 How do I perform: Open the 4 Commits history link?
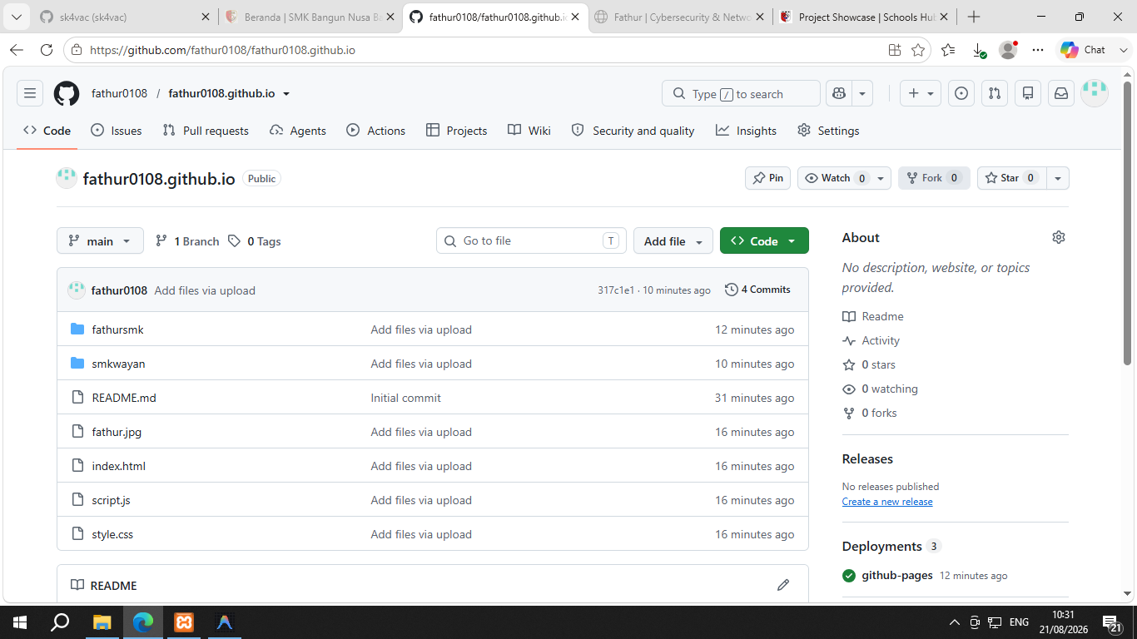coord(757,290)
